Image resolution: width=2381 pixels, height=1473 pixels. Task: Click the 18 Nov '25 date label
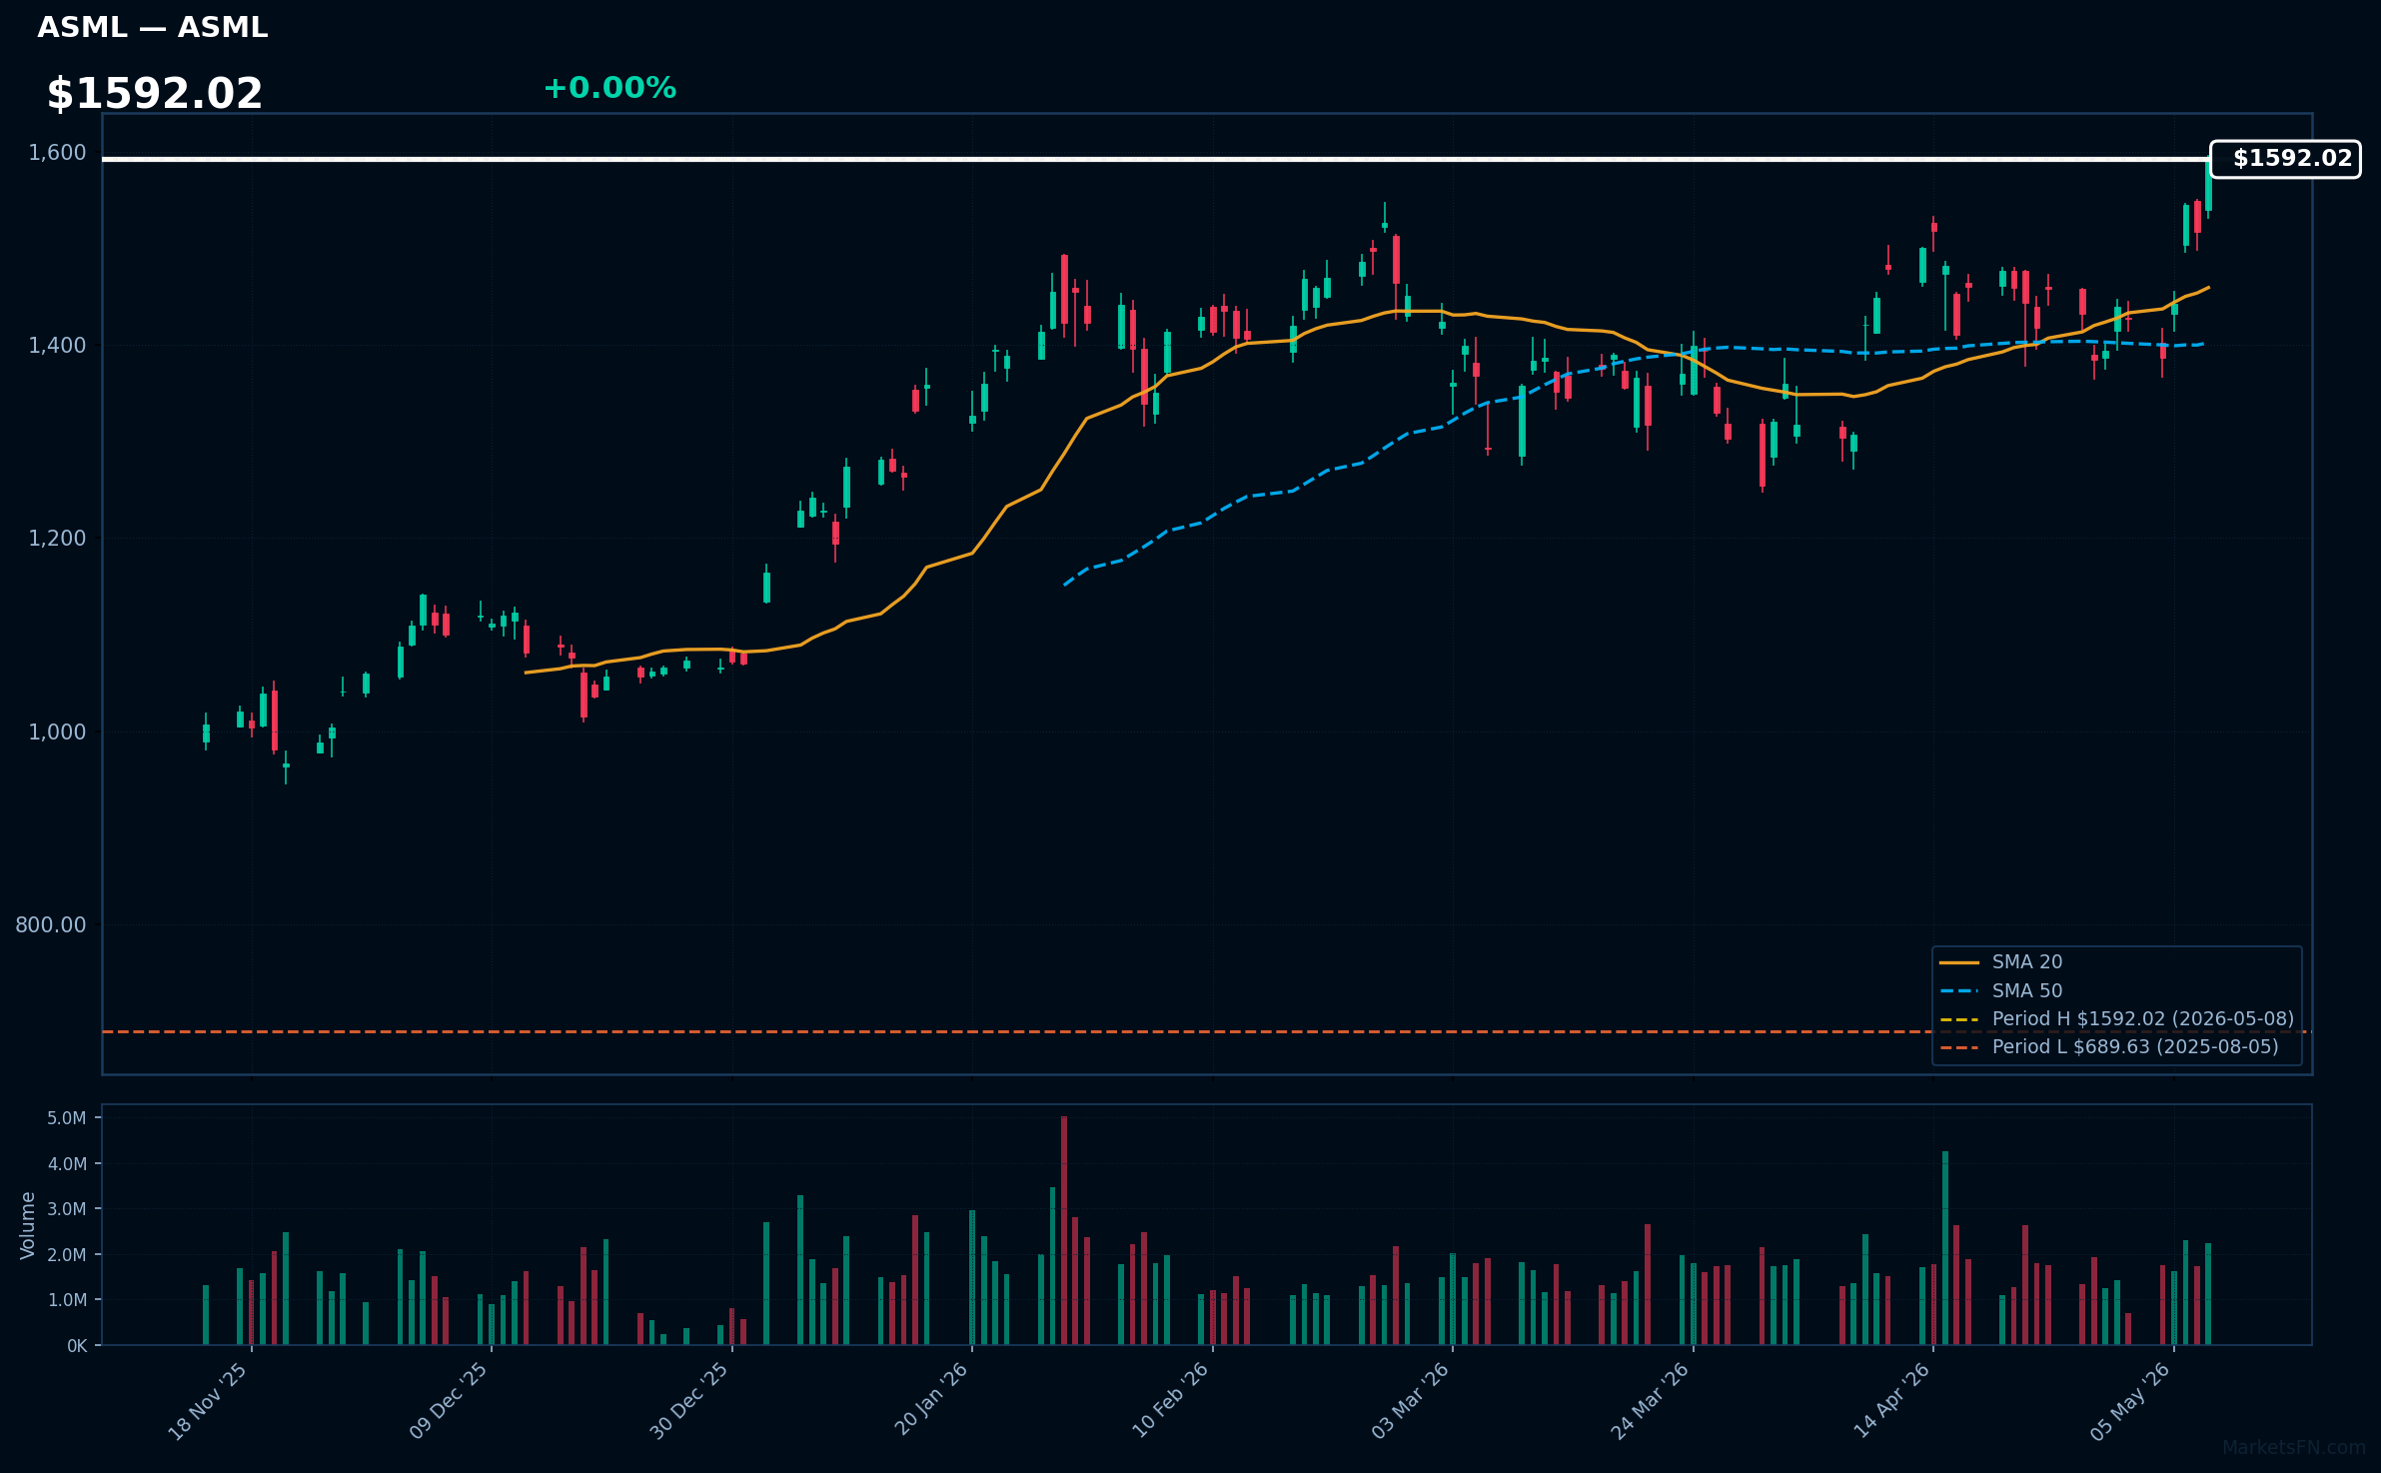[x=208, y=1401]
